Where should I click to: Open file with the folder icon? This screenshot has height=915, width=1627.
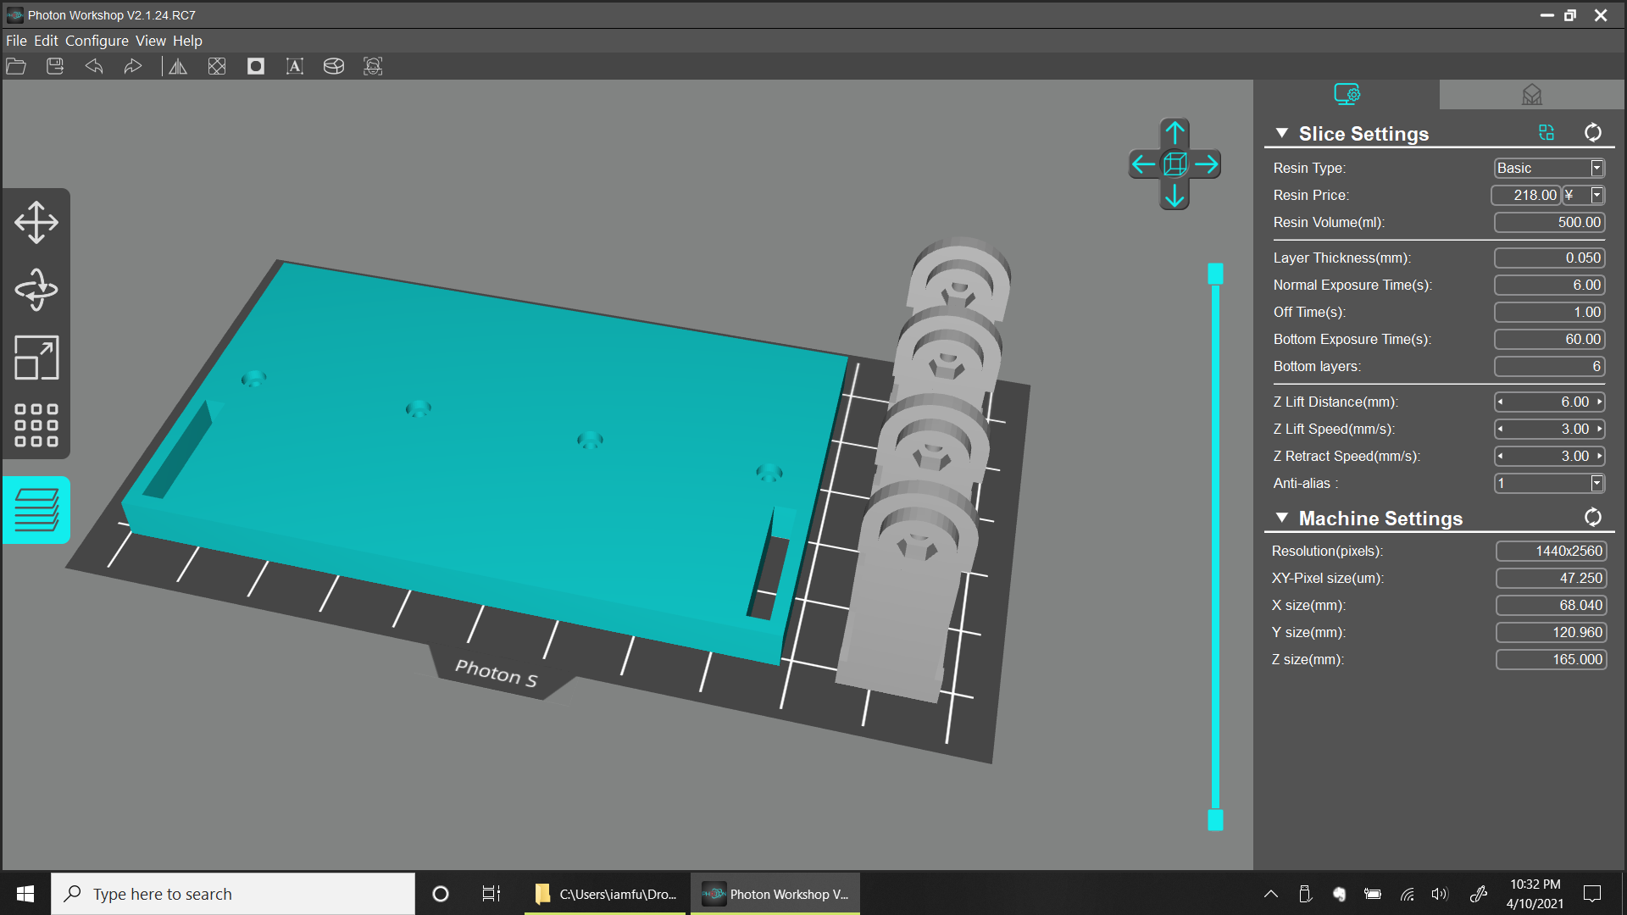coord(16,66)
